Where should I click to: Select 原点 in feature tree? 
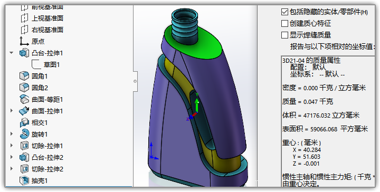(38, 41)
